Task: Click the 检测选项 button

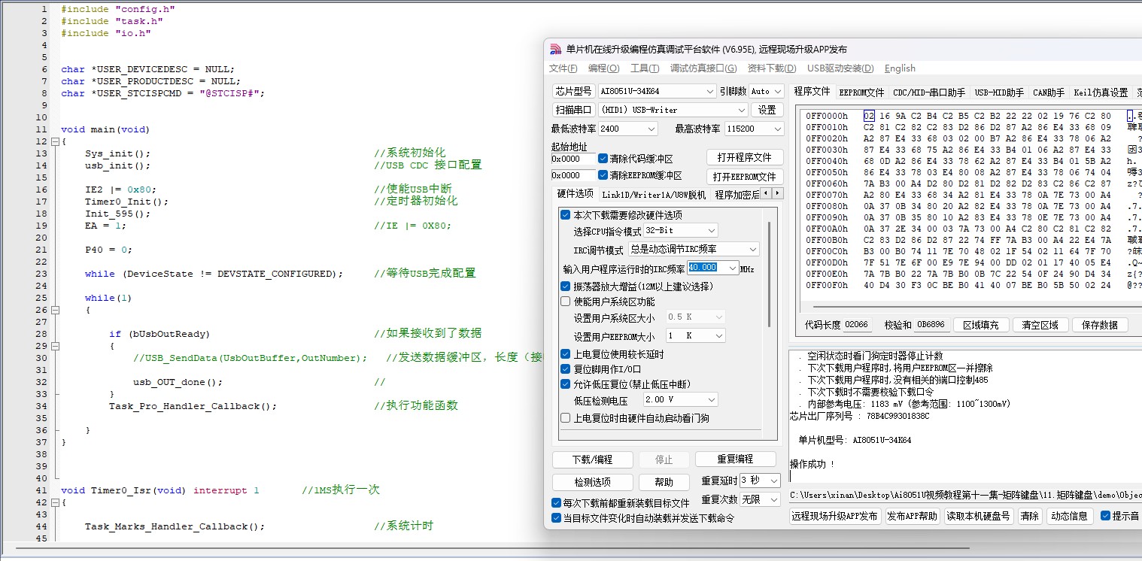Action: point(592,483)
